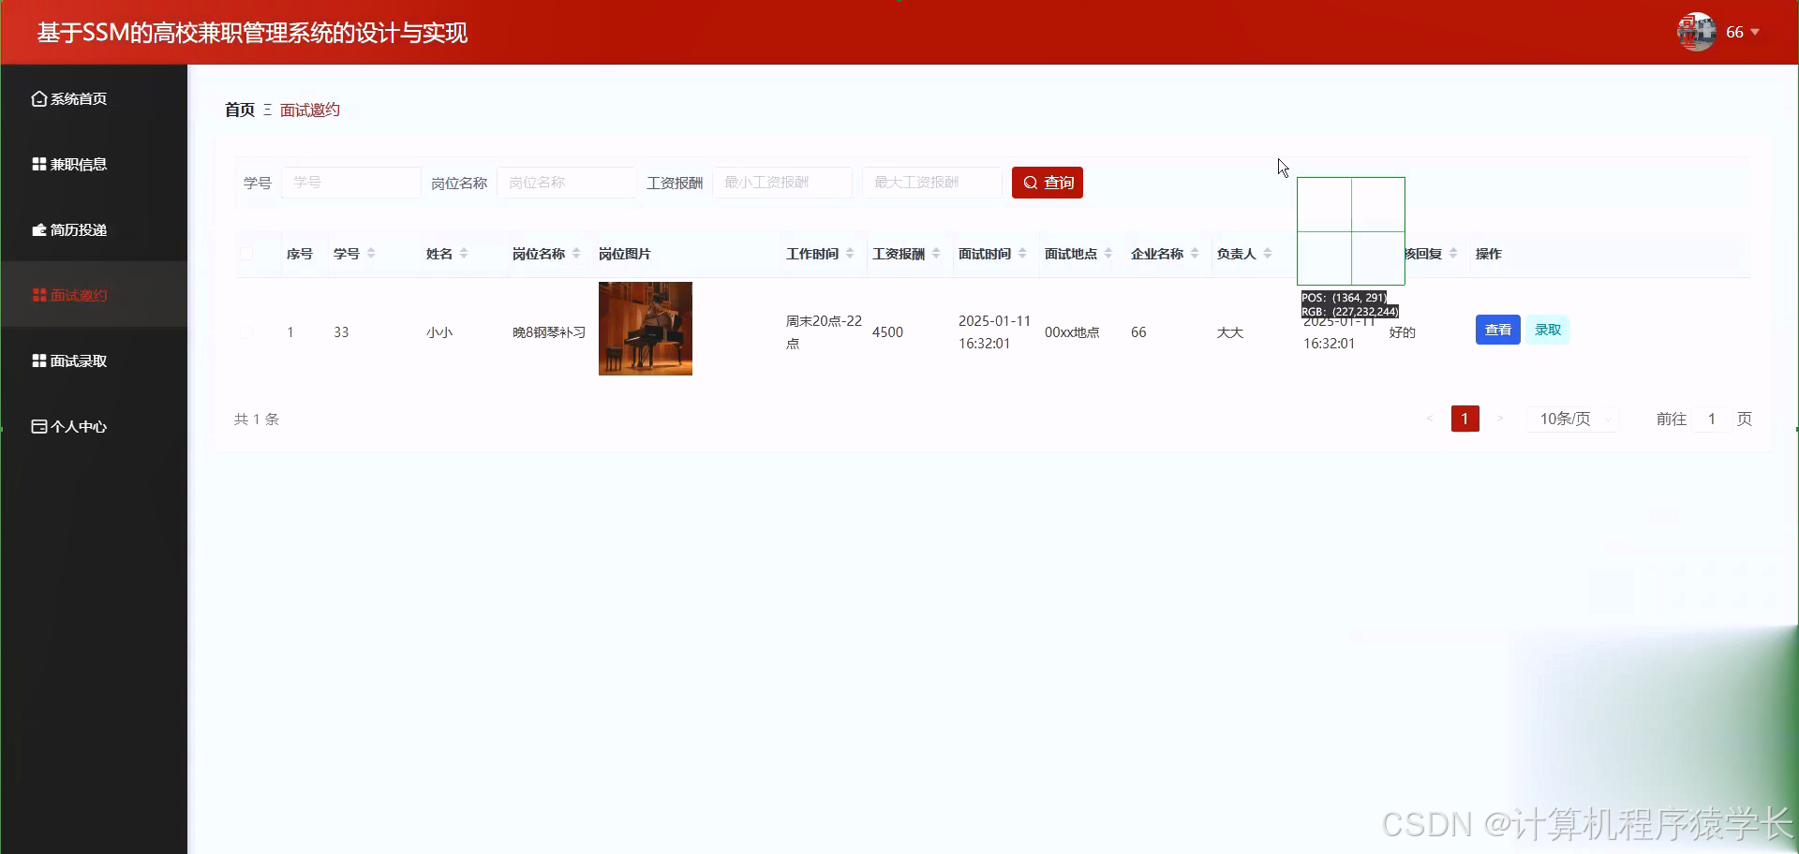The height and width of the screenshot is (854, 1799).
Task: Open 兼职信息 from the sidebar
Action: point(79,163)
